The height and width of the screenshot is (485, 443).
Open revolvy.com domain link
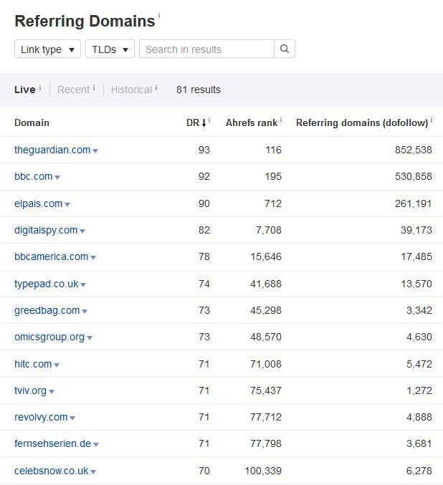(41, 417)
